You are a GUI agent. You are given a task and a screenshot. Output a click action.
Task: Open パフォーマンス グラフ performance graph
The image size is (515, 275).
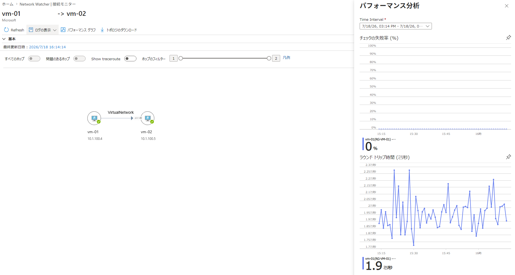(x=78, y=30)
